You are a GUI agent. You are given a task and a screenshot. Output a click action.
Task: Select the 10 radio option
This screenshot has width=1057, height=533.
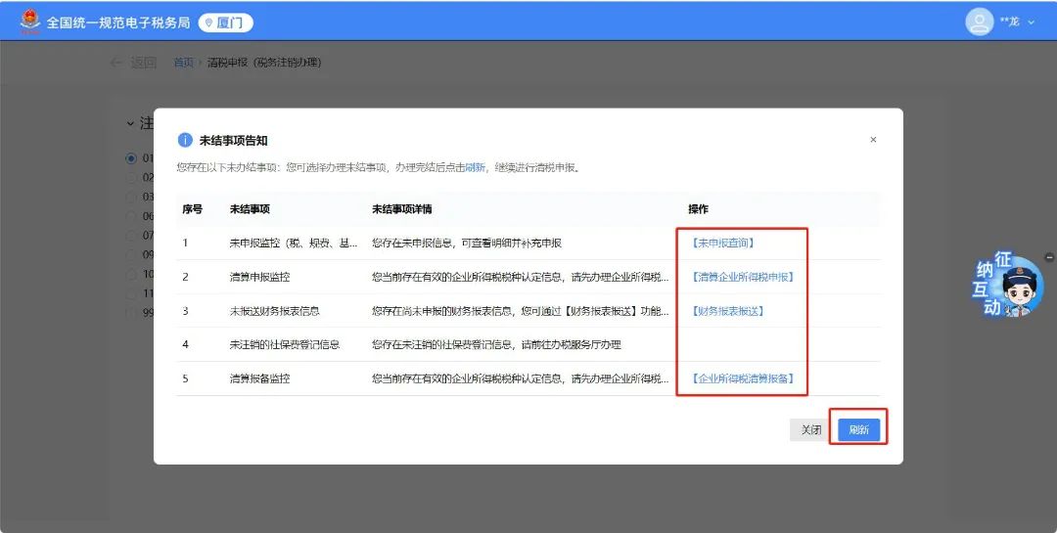(131, 274)
